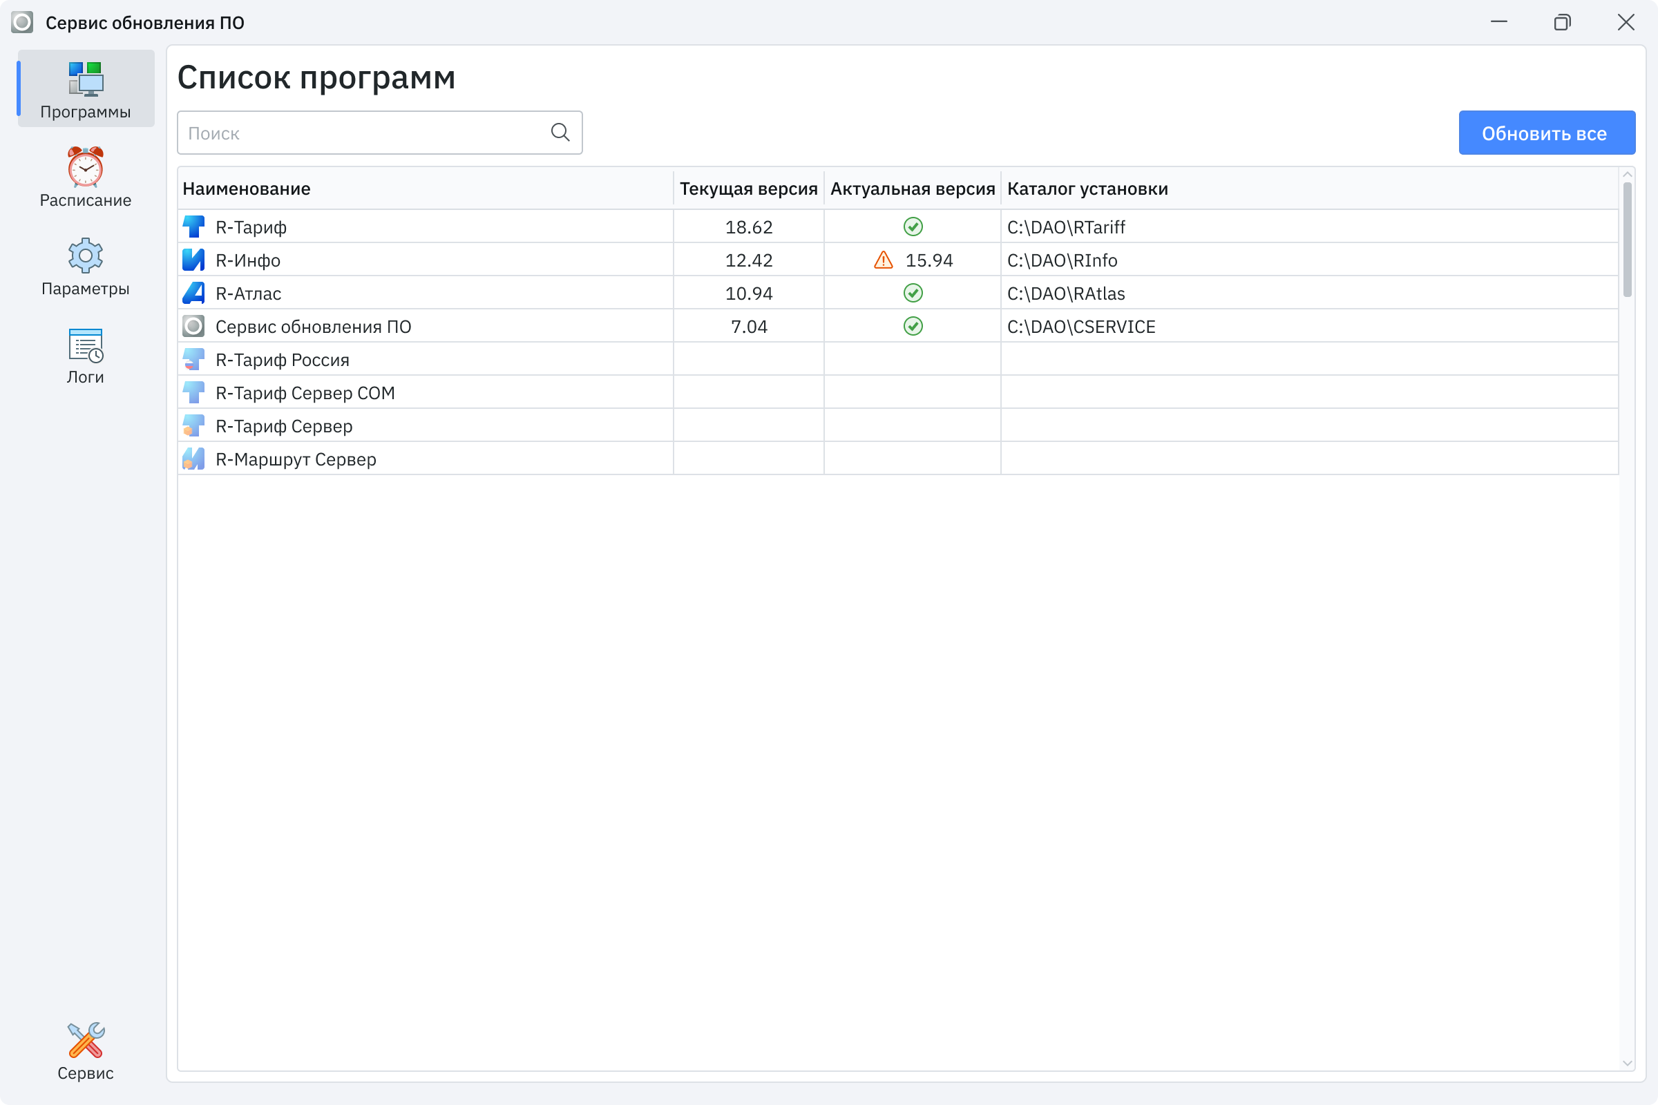This screenshot has width=1658, height=1105.
Task: Open the Программы section icon
Action: click(x=86, y=79)
